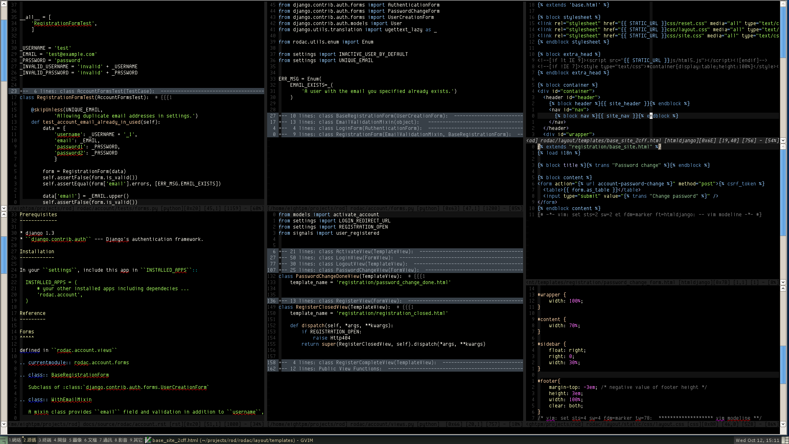
Task: Click down arrow of bottom-left pane scrollbar
Action: click(x=4, y=424)
